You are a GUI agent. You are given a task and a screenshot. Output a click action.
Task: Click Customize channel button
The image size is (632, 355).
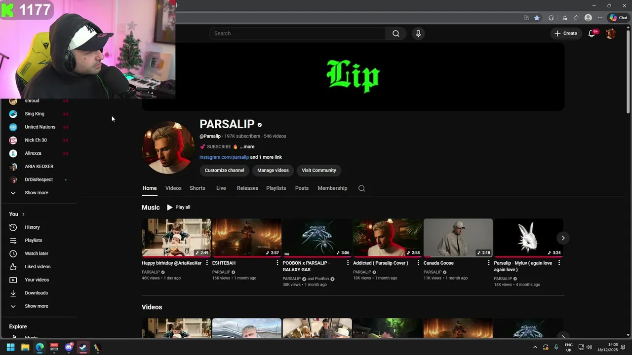pos(225,171)
